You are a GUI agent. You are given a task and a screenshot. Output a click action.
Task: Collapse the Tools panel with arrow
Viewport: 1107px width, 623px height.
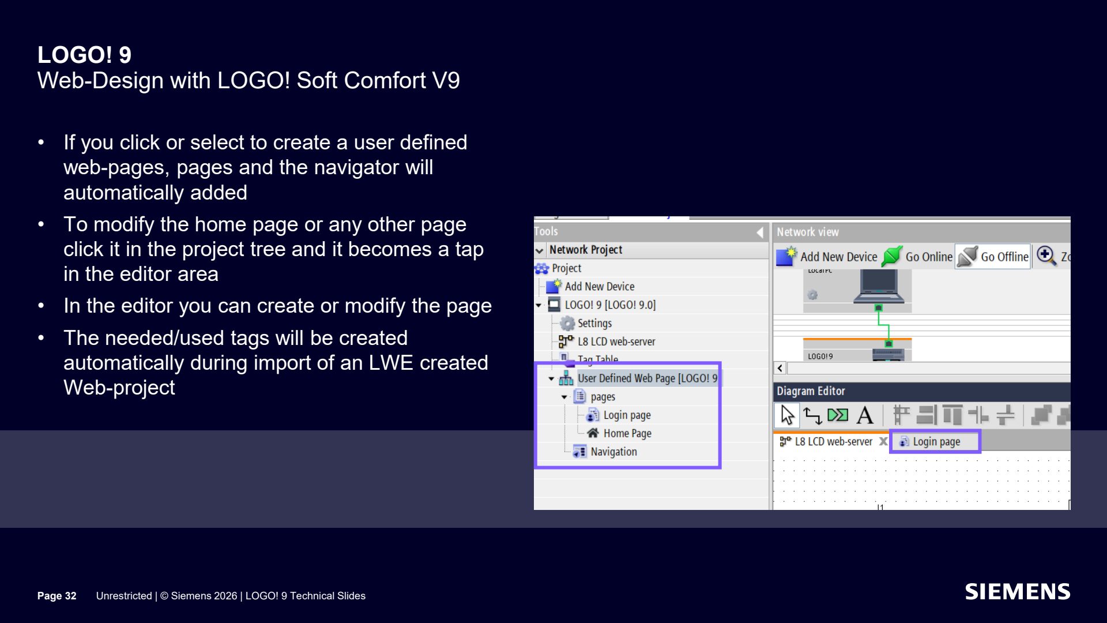pyautogui.click(x=760, y=232)
